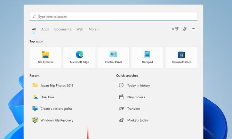Open 'Create a restore point' label
This screenshot has width=232, height=139.
[x=56, y=109]
